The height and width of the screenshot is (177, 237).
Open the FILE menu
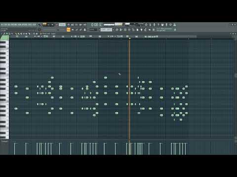pos(2,25)
